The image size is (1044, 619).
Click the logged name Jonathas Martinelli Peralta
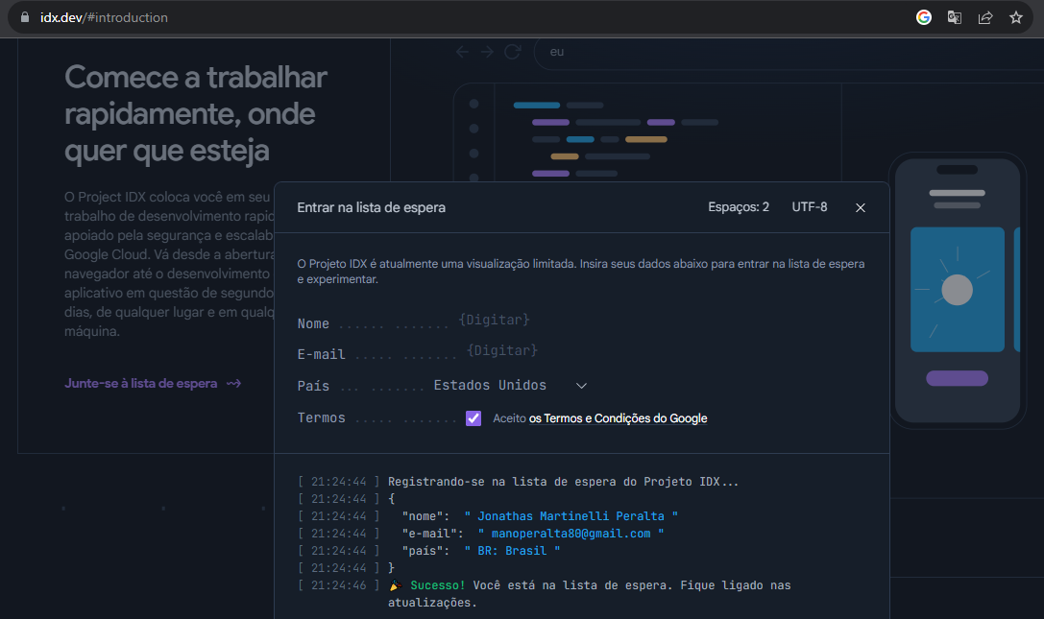coord(571,516)
